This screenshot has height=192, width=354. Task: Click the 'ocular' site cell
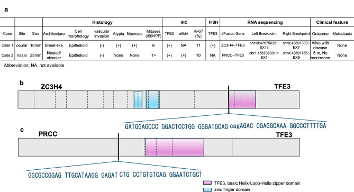(x=22, y=45)
